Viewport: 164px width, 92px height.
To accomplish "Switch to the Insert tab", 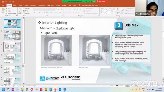I will click(15, 5).
